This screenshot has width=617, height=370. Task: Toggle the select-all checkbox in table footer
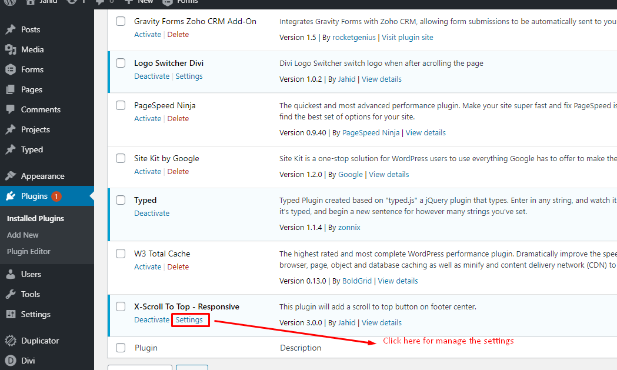click(121, 348)
